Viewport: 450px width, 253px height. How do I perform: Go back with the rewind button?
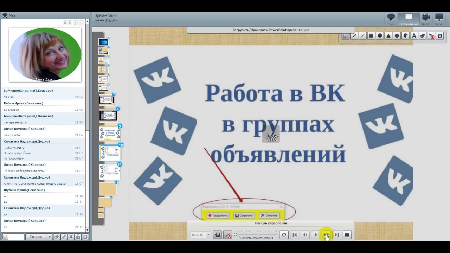[x=305, y=235]
